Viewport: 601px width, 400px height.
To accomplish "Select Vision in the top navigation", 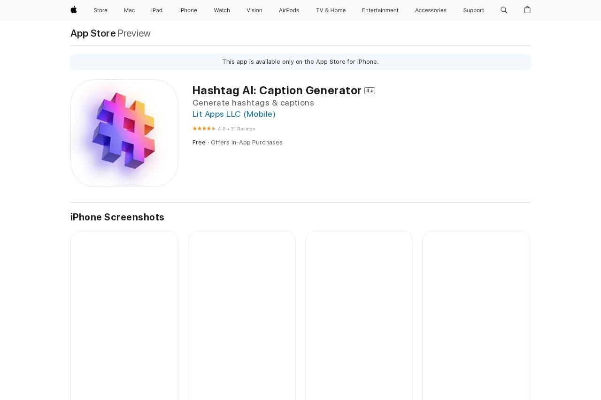I will [254, 10].
